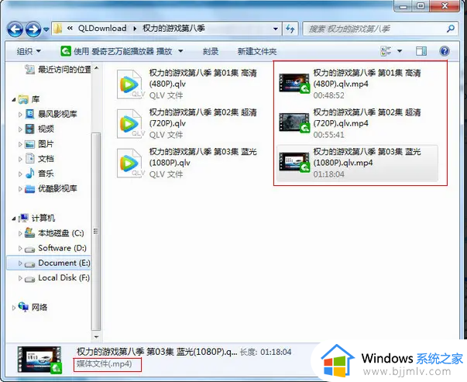Image resolution: width=467 pixels, height=382 pixels.
Task: Click 长度: 01:18:04 in details pane
Action: point(266,352)
